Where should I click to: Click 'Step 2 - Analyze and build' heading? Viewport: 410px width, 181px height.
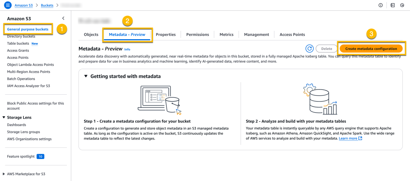pyautogui.click(x=296, y=121)
